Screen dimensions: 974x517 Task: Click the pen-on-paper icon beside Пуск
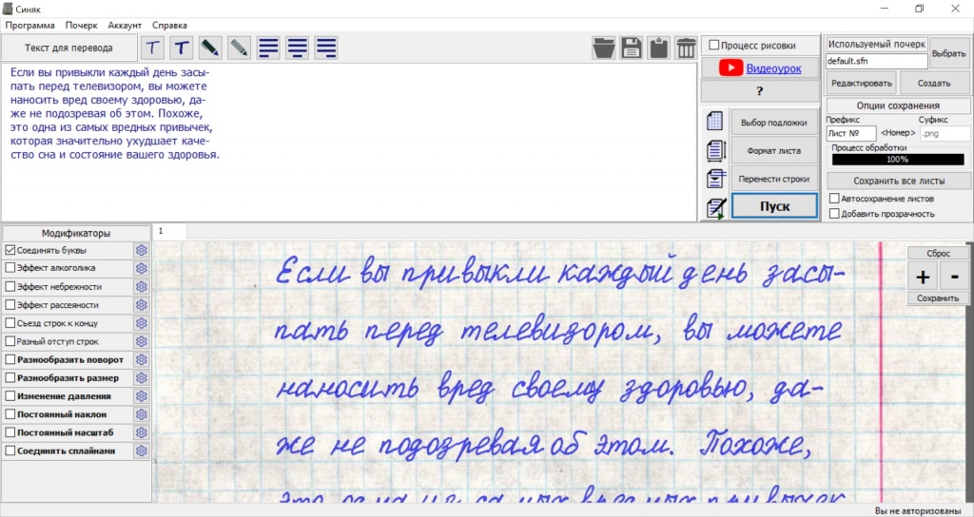pos(716,208)
